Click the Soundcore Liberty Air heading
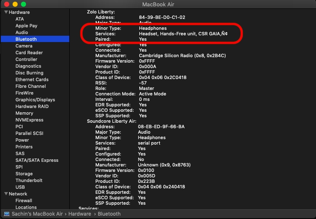Image resolution: width=316 pixels, height=219 pixels. [112, 121]
